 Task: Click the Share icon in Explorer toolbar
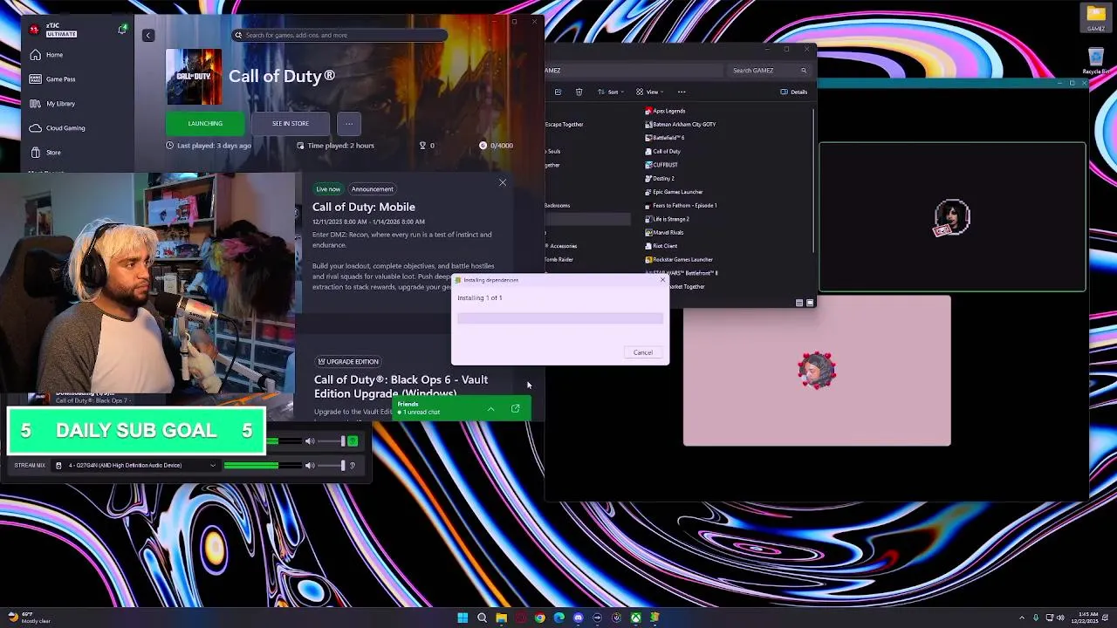(x=558, y=92)
